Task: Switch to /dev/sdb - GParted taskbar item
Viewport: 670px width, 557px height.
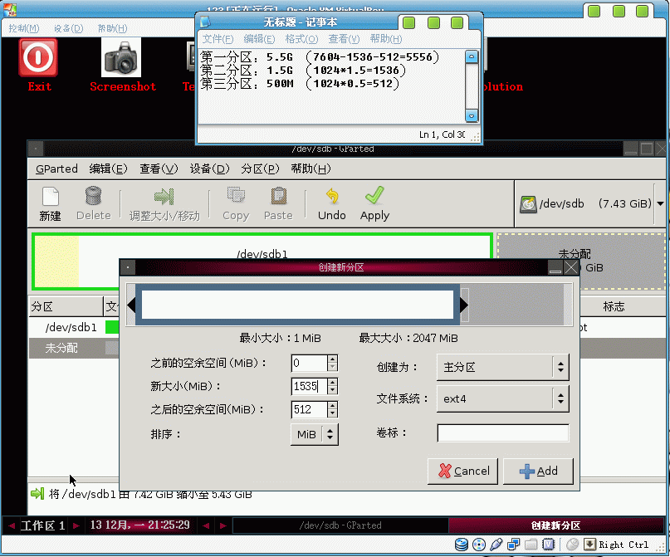Action: point(340,525)
